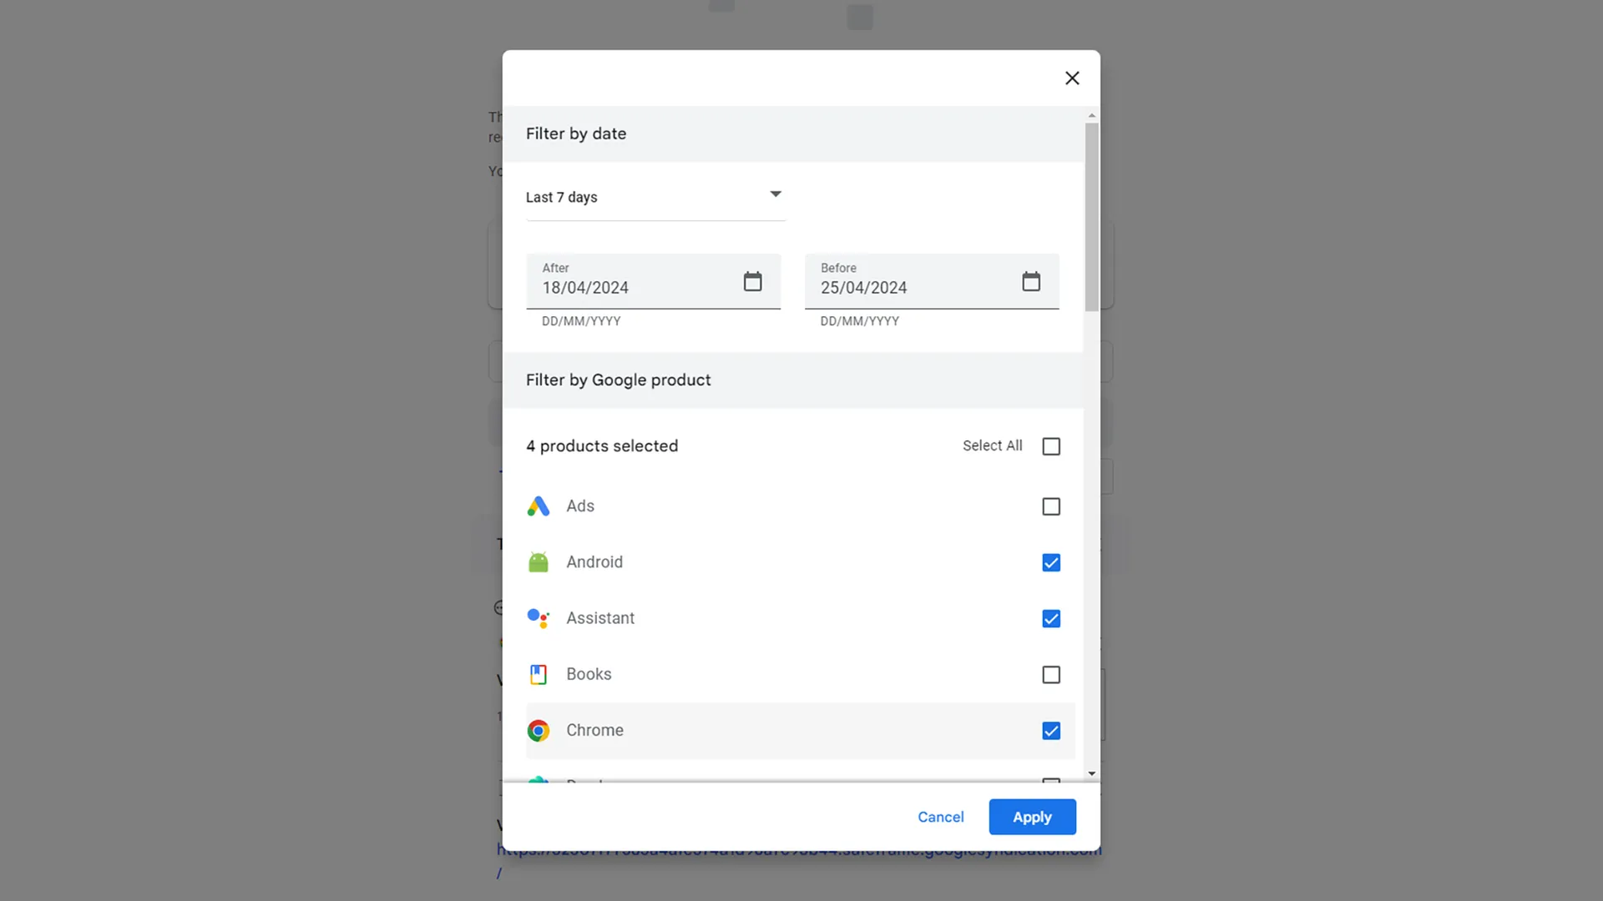The height and width of the screenshot is (901, 1603).
Task: Uncheck the Chrome product checkbox
Action: point(1051,729)
